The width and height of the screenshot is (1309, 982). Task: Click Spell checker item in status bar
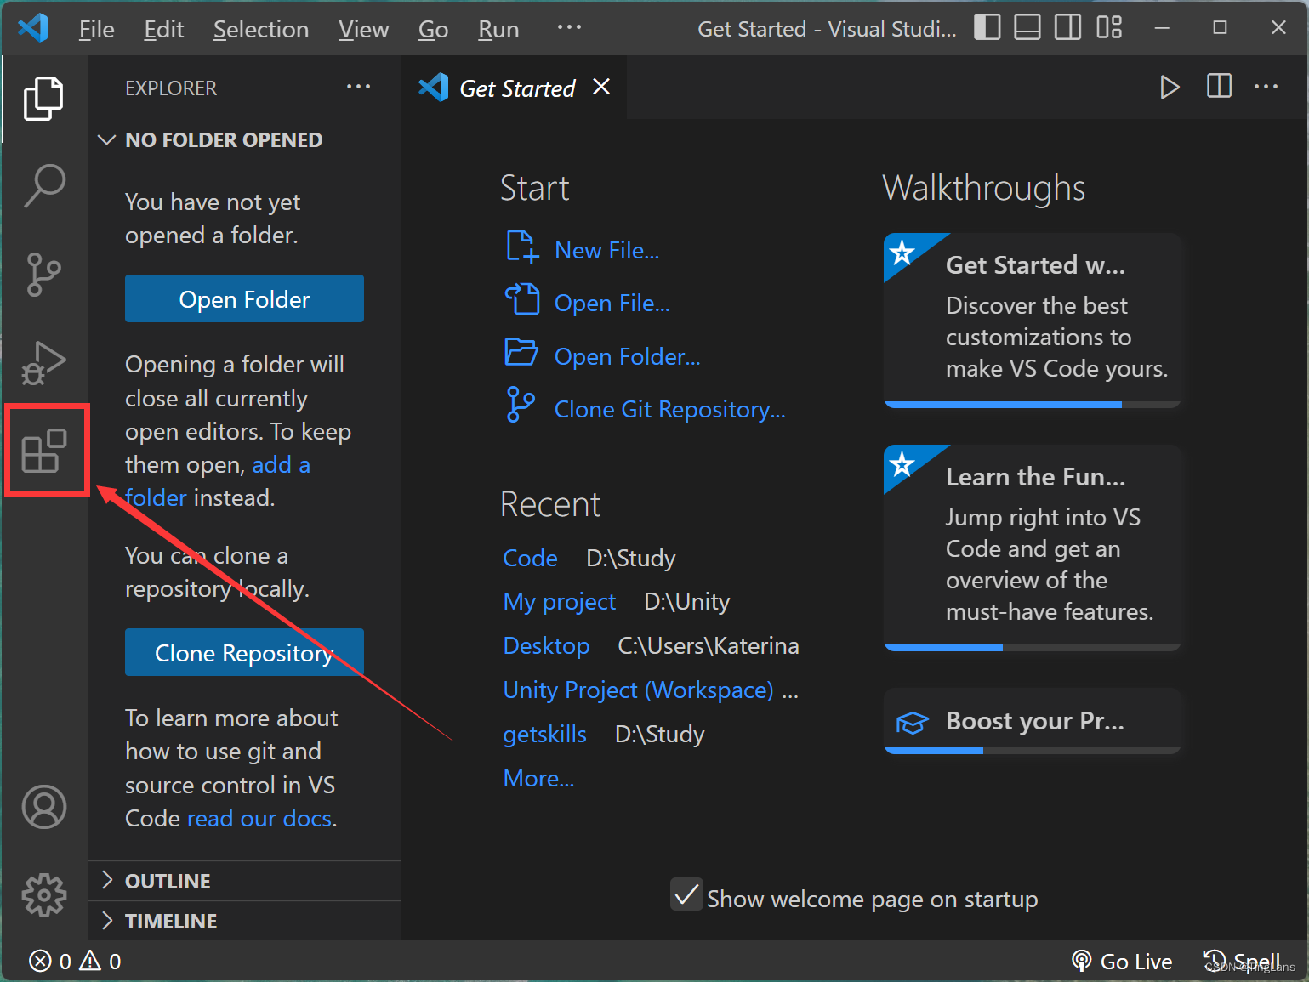point(1242,961)
